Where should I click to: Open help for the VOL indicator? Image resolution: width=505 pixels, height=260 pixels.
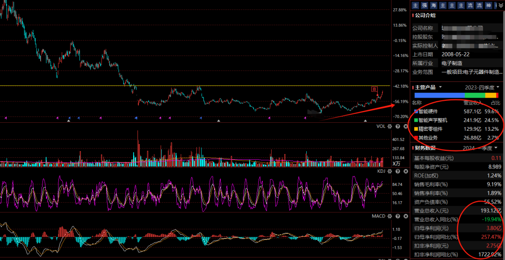click(x=398, y=126)
